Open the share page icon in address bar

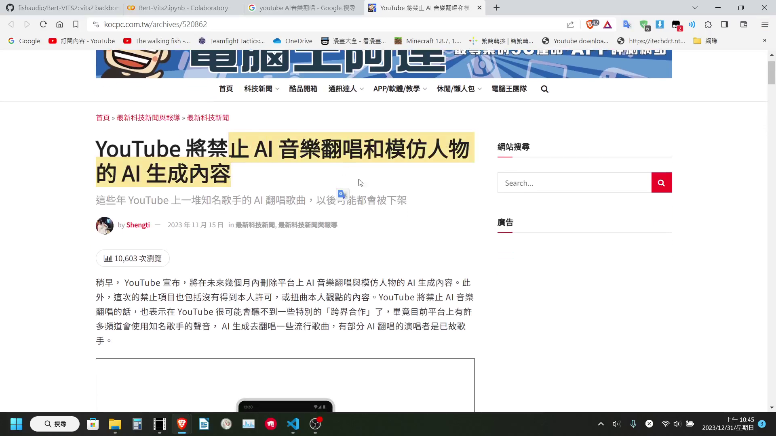click(570, 25)
